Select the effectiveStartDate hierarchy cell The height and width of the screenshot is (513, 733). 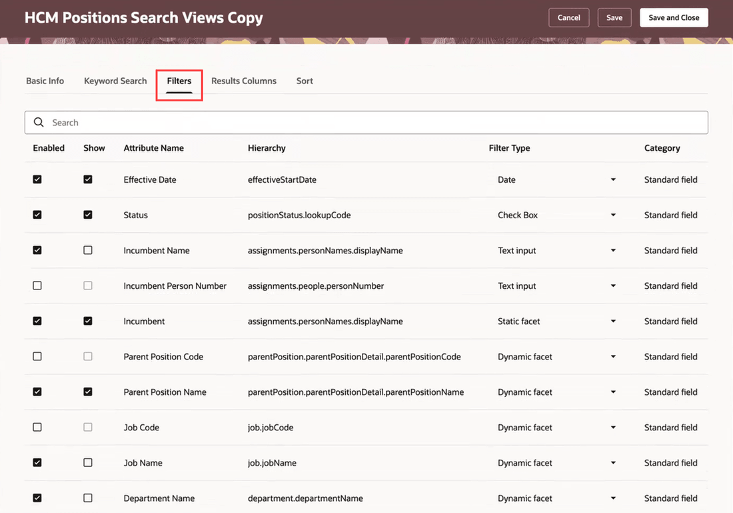click(x=282, y=179)
